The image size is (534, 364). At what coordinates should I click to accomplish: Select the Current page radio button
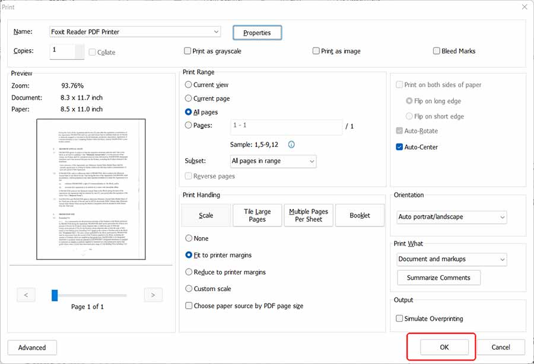(x=187, y=98)
